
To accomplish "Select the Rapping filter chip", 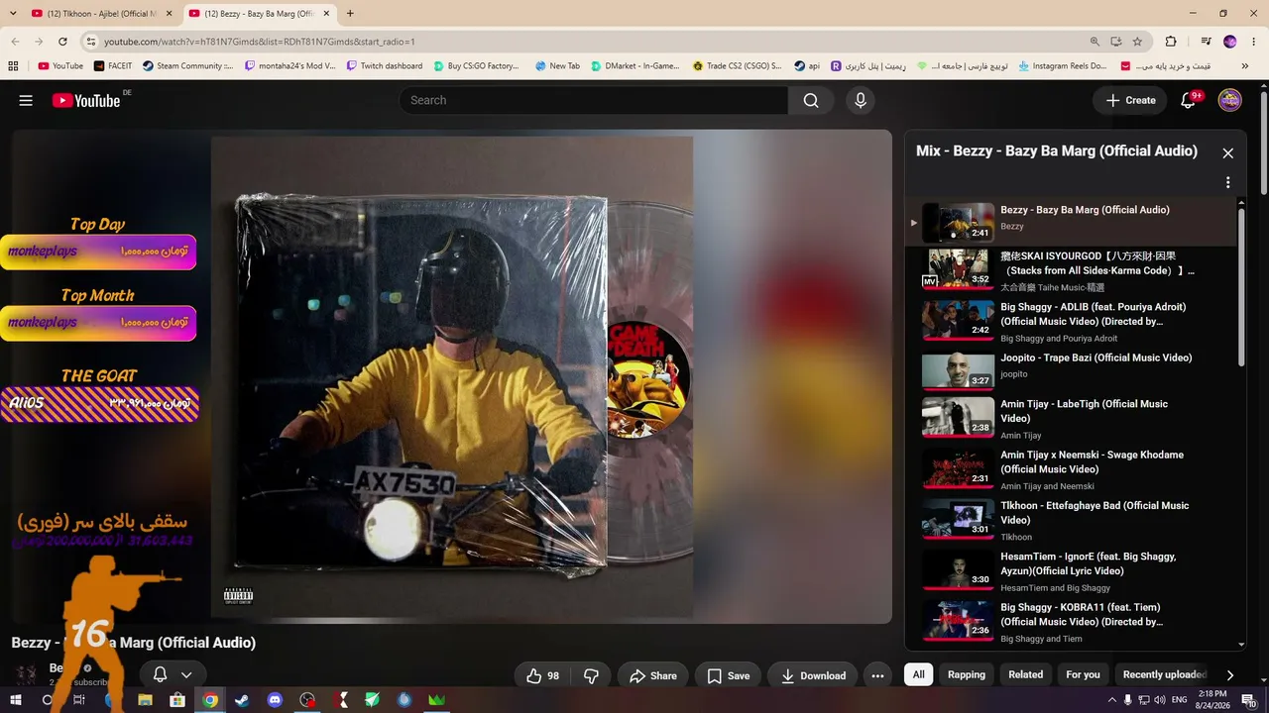I will click(967, 674).
